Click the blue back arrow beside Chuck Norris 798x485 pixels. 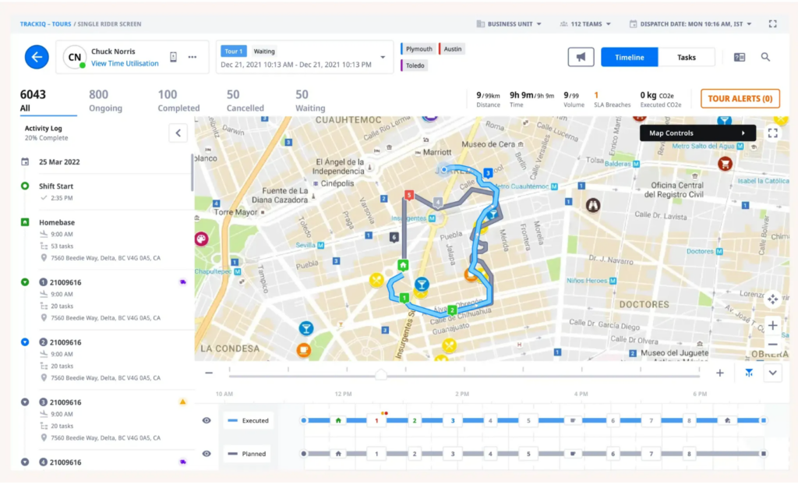[x=37, y=57]
